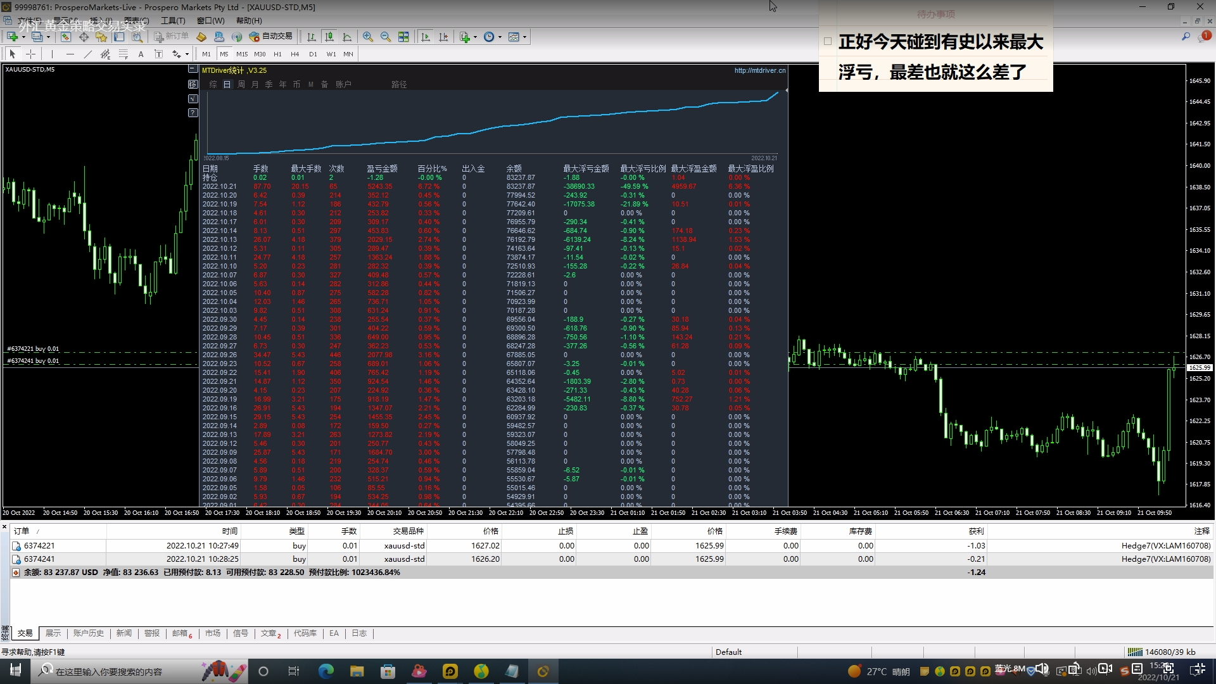Select order 6374221 row
Image resolution: width=1216 pixels, height=684 pixels.
[x=39, y=545]
